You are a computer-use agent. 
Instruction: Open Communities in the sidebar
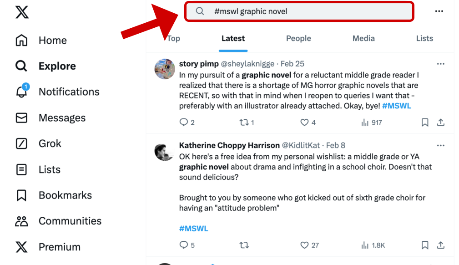[21, 221]
